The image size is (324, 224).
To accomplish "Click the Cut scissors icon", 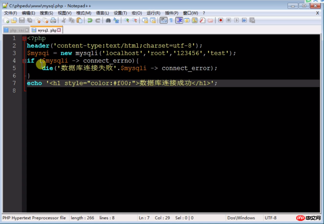I will 64,21.
